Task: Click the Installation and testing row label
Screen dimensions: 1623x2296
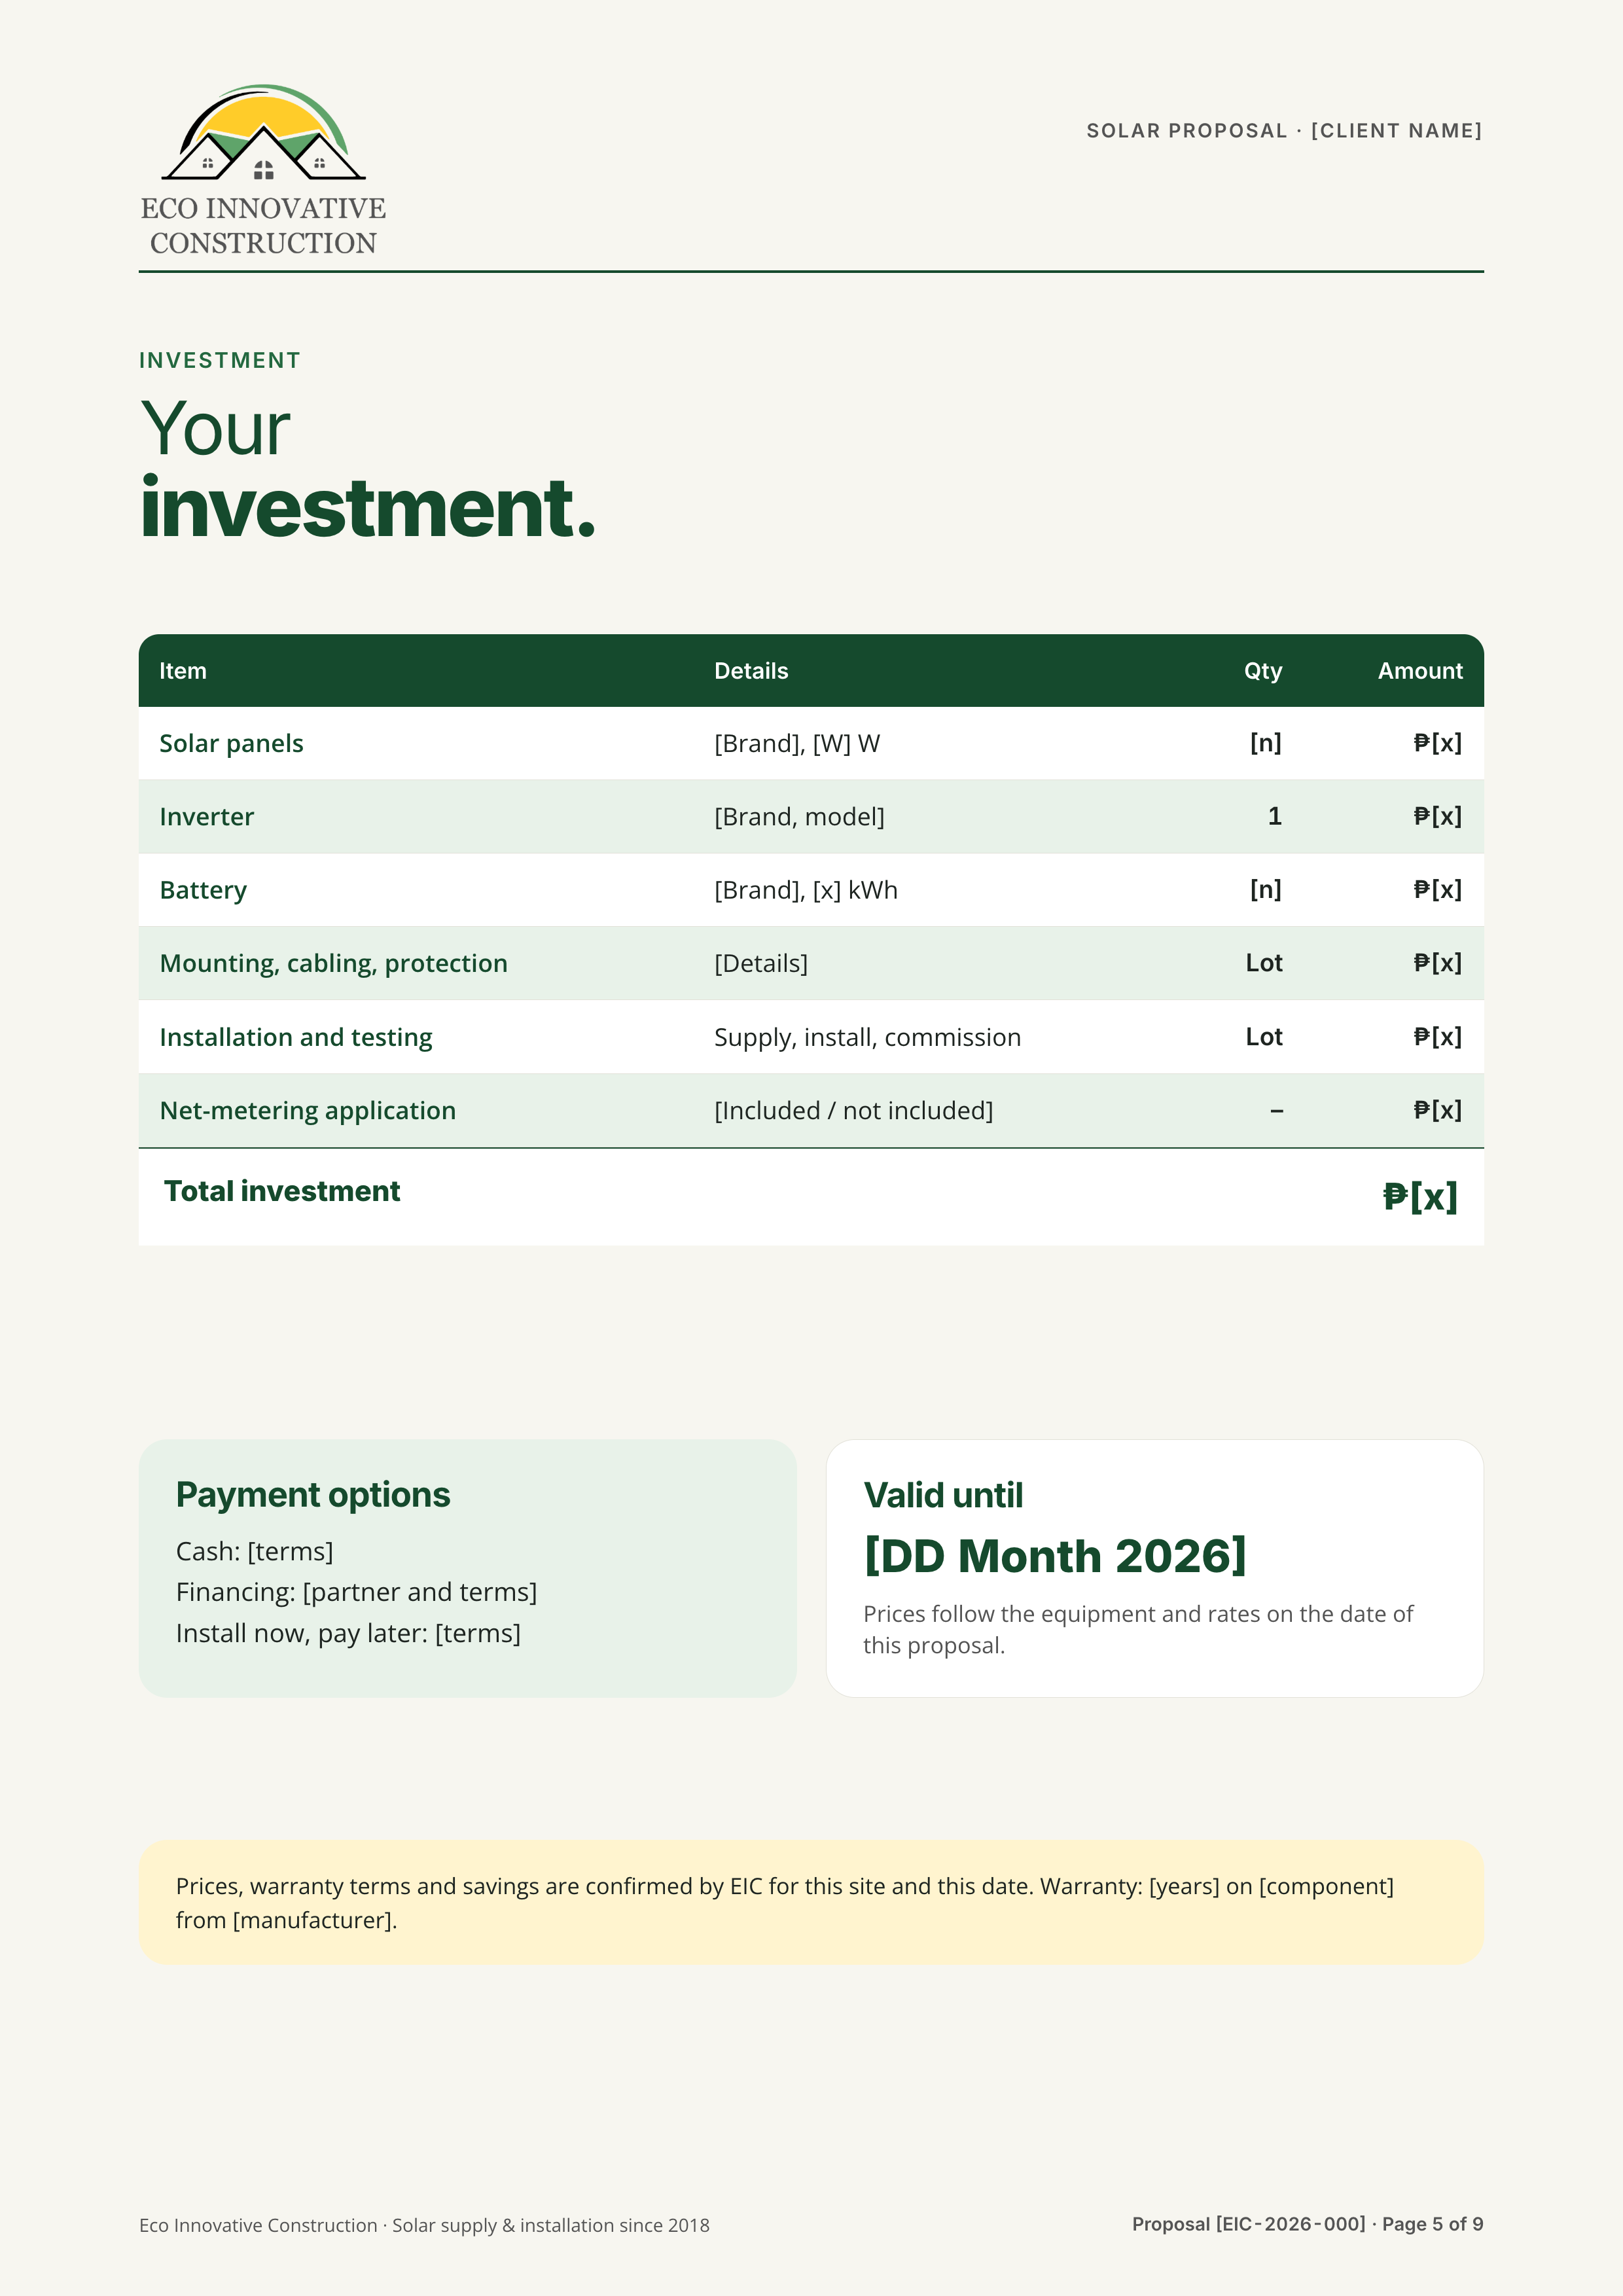Action: tap(296, 1037)
